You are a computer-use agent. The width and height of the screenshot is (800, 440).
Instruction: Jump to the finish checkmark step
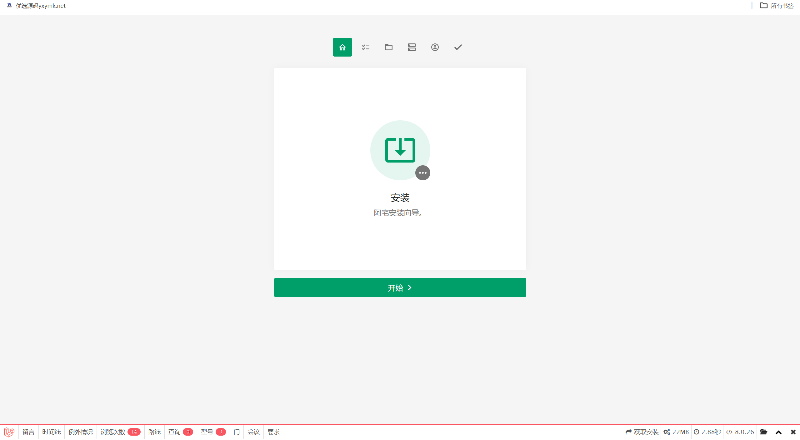click(458, 47)
